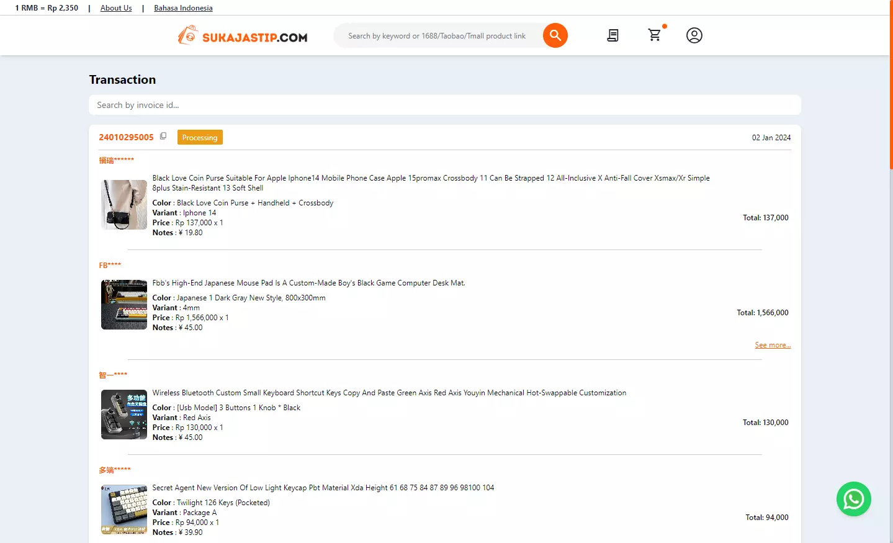Focus the product keyword search field
Viewport: 893px width, 543px height.
coord(438,36)
